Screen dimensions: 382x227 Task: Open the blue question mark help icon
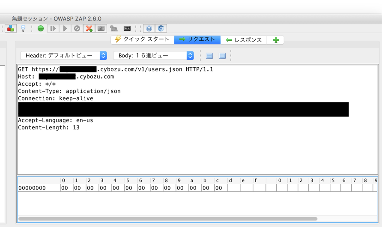point(149,29)
